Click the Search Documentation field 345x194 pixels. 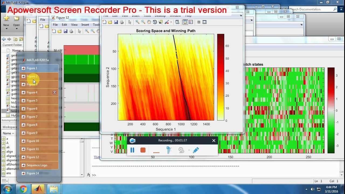coord(313,9)
